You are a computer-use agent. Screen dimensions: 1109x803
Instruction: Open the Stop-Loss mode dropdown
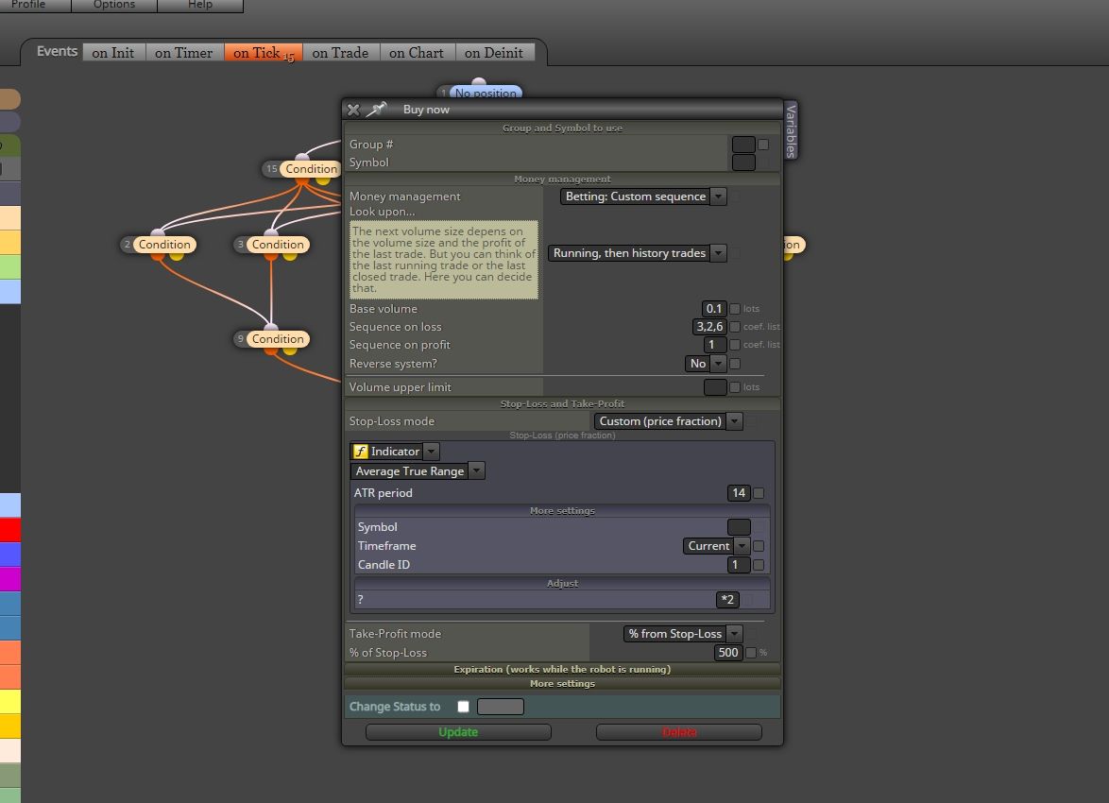[668, 421]
